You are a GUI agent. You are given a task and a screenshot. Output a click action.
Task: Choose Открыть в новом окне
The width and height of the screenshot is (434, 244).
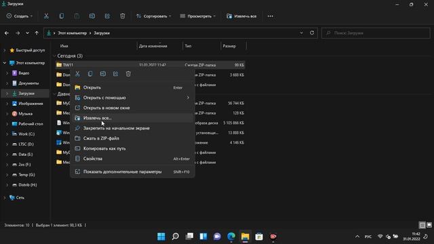[132, 108]
